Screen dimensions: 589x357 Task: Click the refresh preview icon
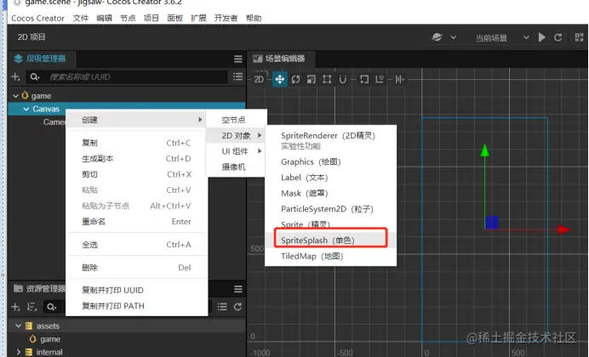point(558,37)
